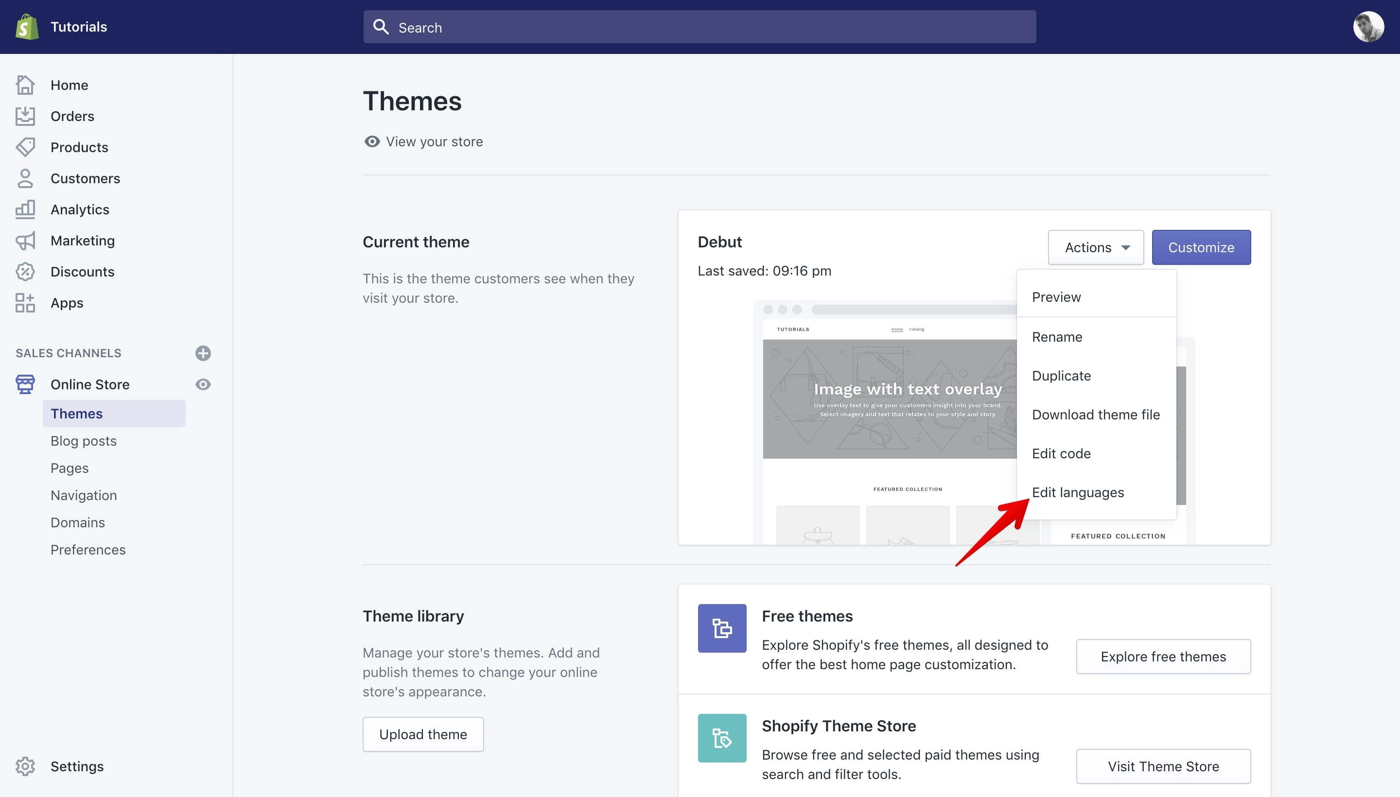Go to Home section label
This screenshot has height=797, width=1400.
click(x=70, y=85)
